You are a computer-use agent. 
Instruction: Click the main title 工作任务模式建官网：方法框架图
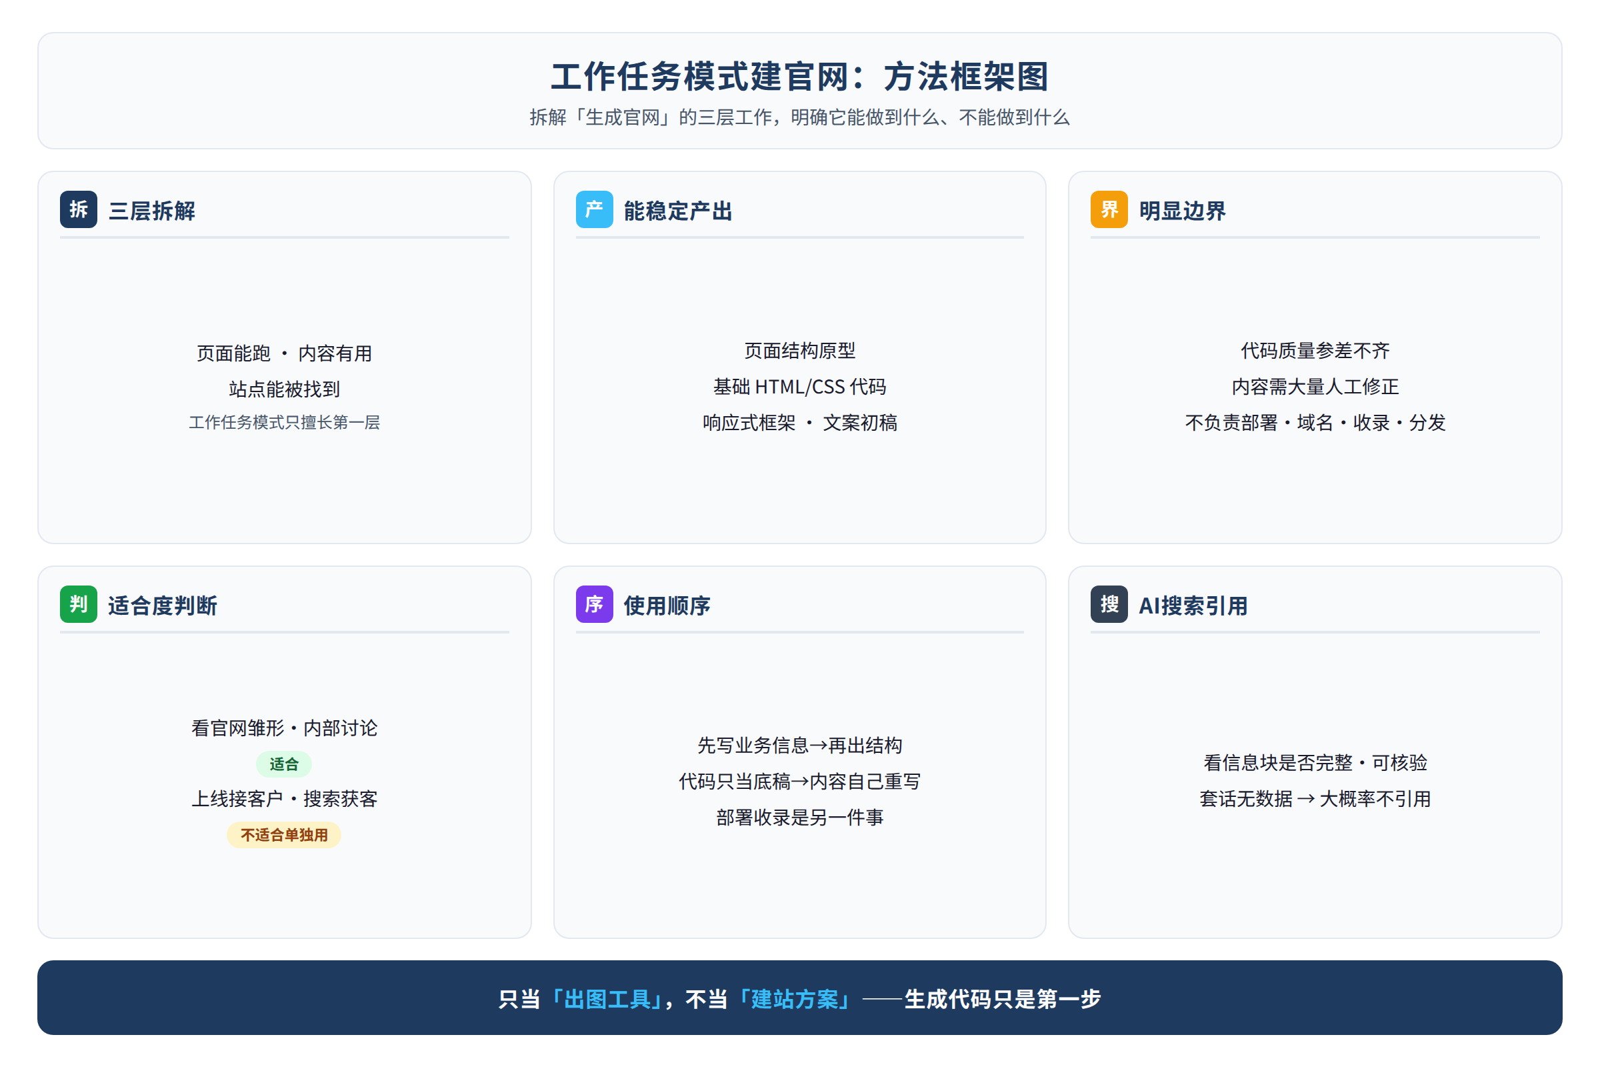click(x=800, y=76)
